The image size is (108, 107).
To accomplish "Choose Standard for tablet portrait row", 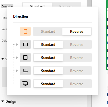I will (48, 57).
